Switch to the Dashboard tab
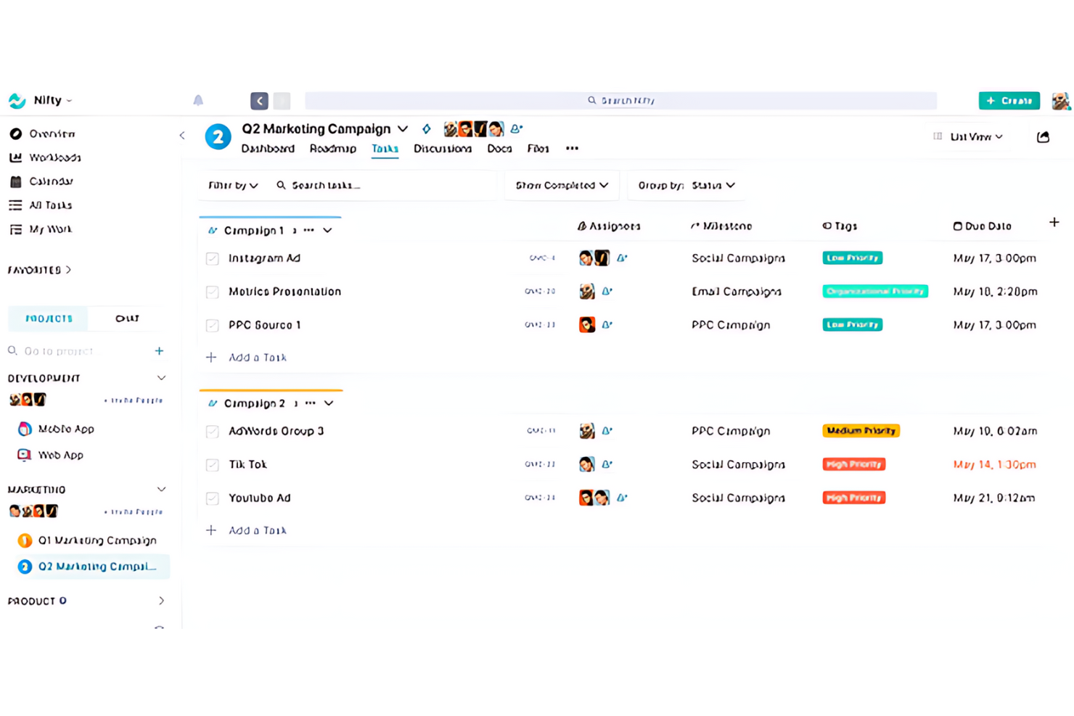The width and height of the screenshot is (1074, 716). [x=268, y=149]
